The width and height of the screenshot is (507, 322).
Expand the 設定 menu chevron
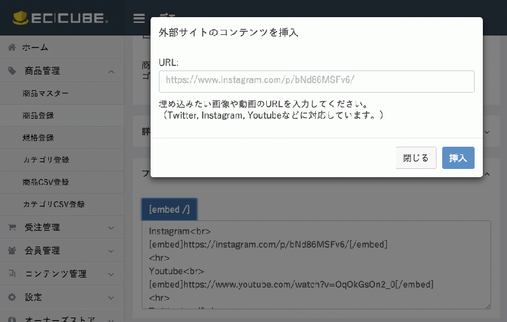tap(111, 298)
